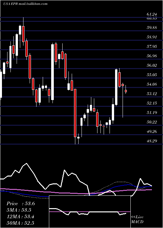
Task: Click the last red candlestick near 53.6
Action: click(126, 90)
